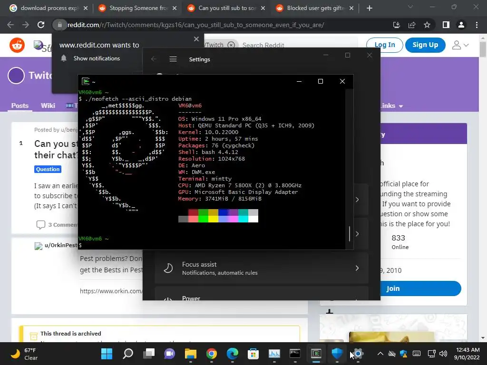
Task: Dismiss the notification permission popup
Action: 196,39
